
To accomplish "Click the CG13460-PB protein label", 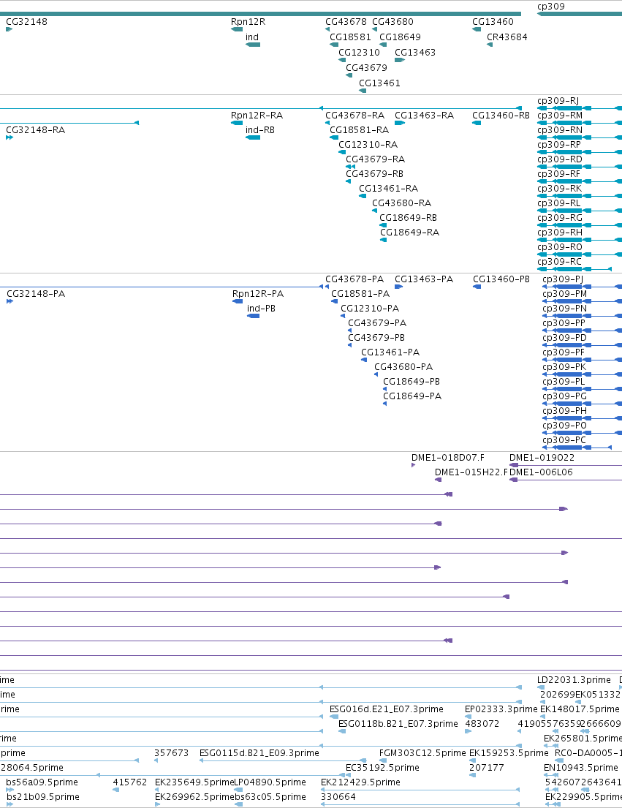I will point(501,279).
